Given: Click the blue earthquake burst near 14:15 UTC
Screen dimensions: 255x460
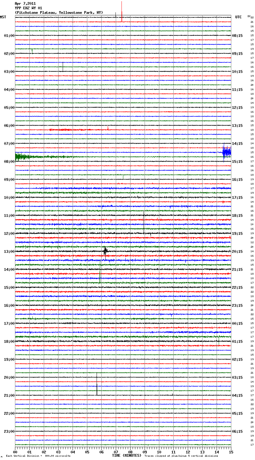Looking at the screenshot, I should pyautogui.click(x=226, y=152).
